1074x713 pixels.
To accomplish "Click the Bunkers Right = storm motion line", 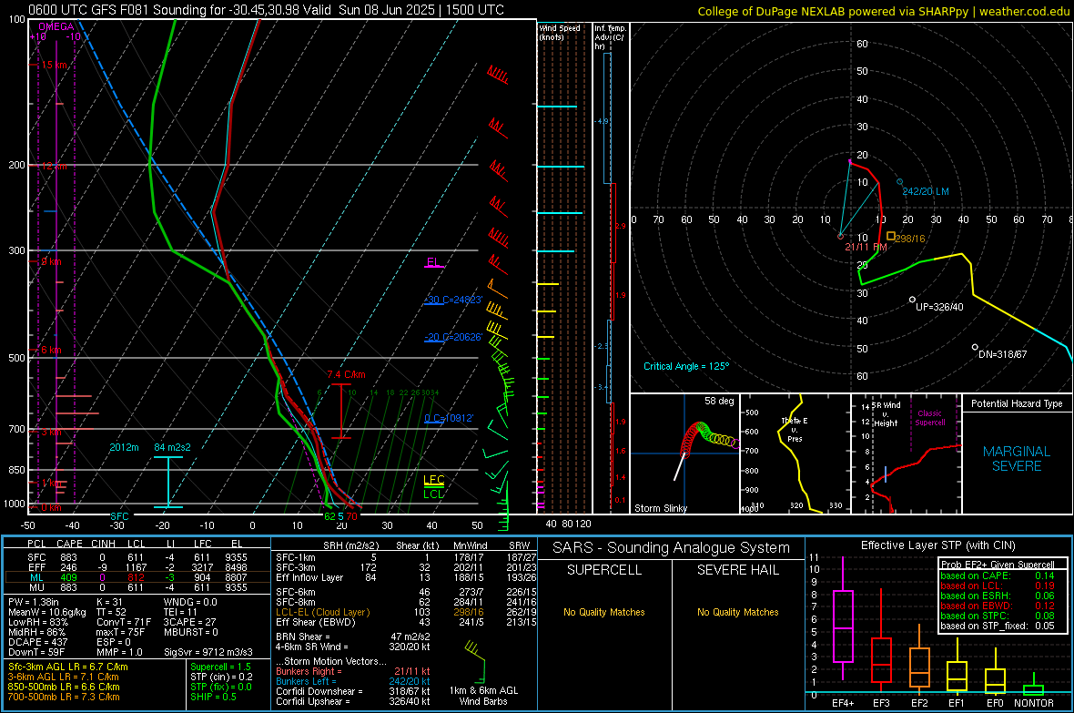I will point(353,672).
